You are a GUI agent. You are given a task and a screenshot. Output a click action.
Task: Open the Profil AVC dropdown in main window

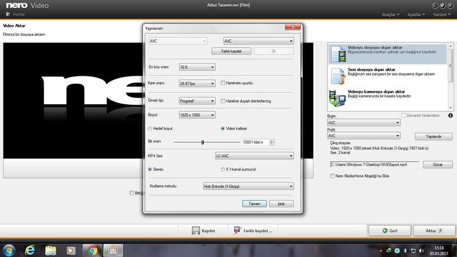[x=364, y=136]
